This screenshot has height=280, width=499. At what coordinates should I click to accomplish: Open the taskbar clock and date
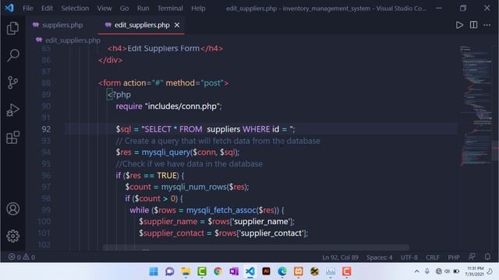click(x=475, y=271)
